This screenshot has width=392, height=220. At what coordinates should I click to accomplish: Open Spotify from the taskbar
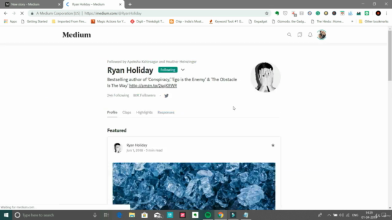(x=208, y=215)
